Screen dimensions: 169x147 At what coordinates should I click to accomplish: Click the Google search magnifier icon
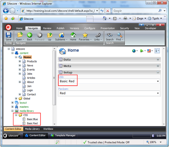pos(160,11)
